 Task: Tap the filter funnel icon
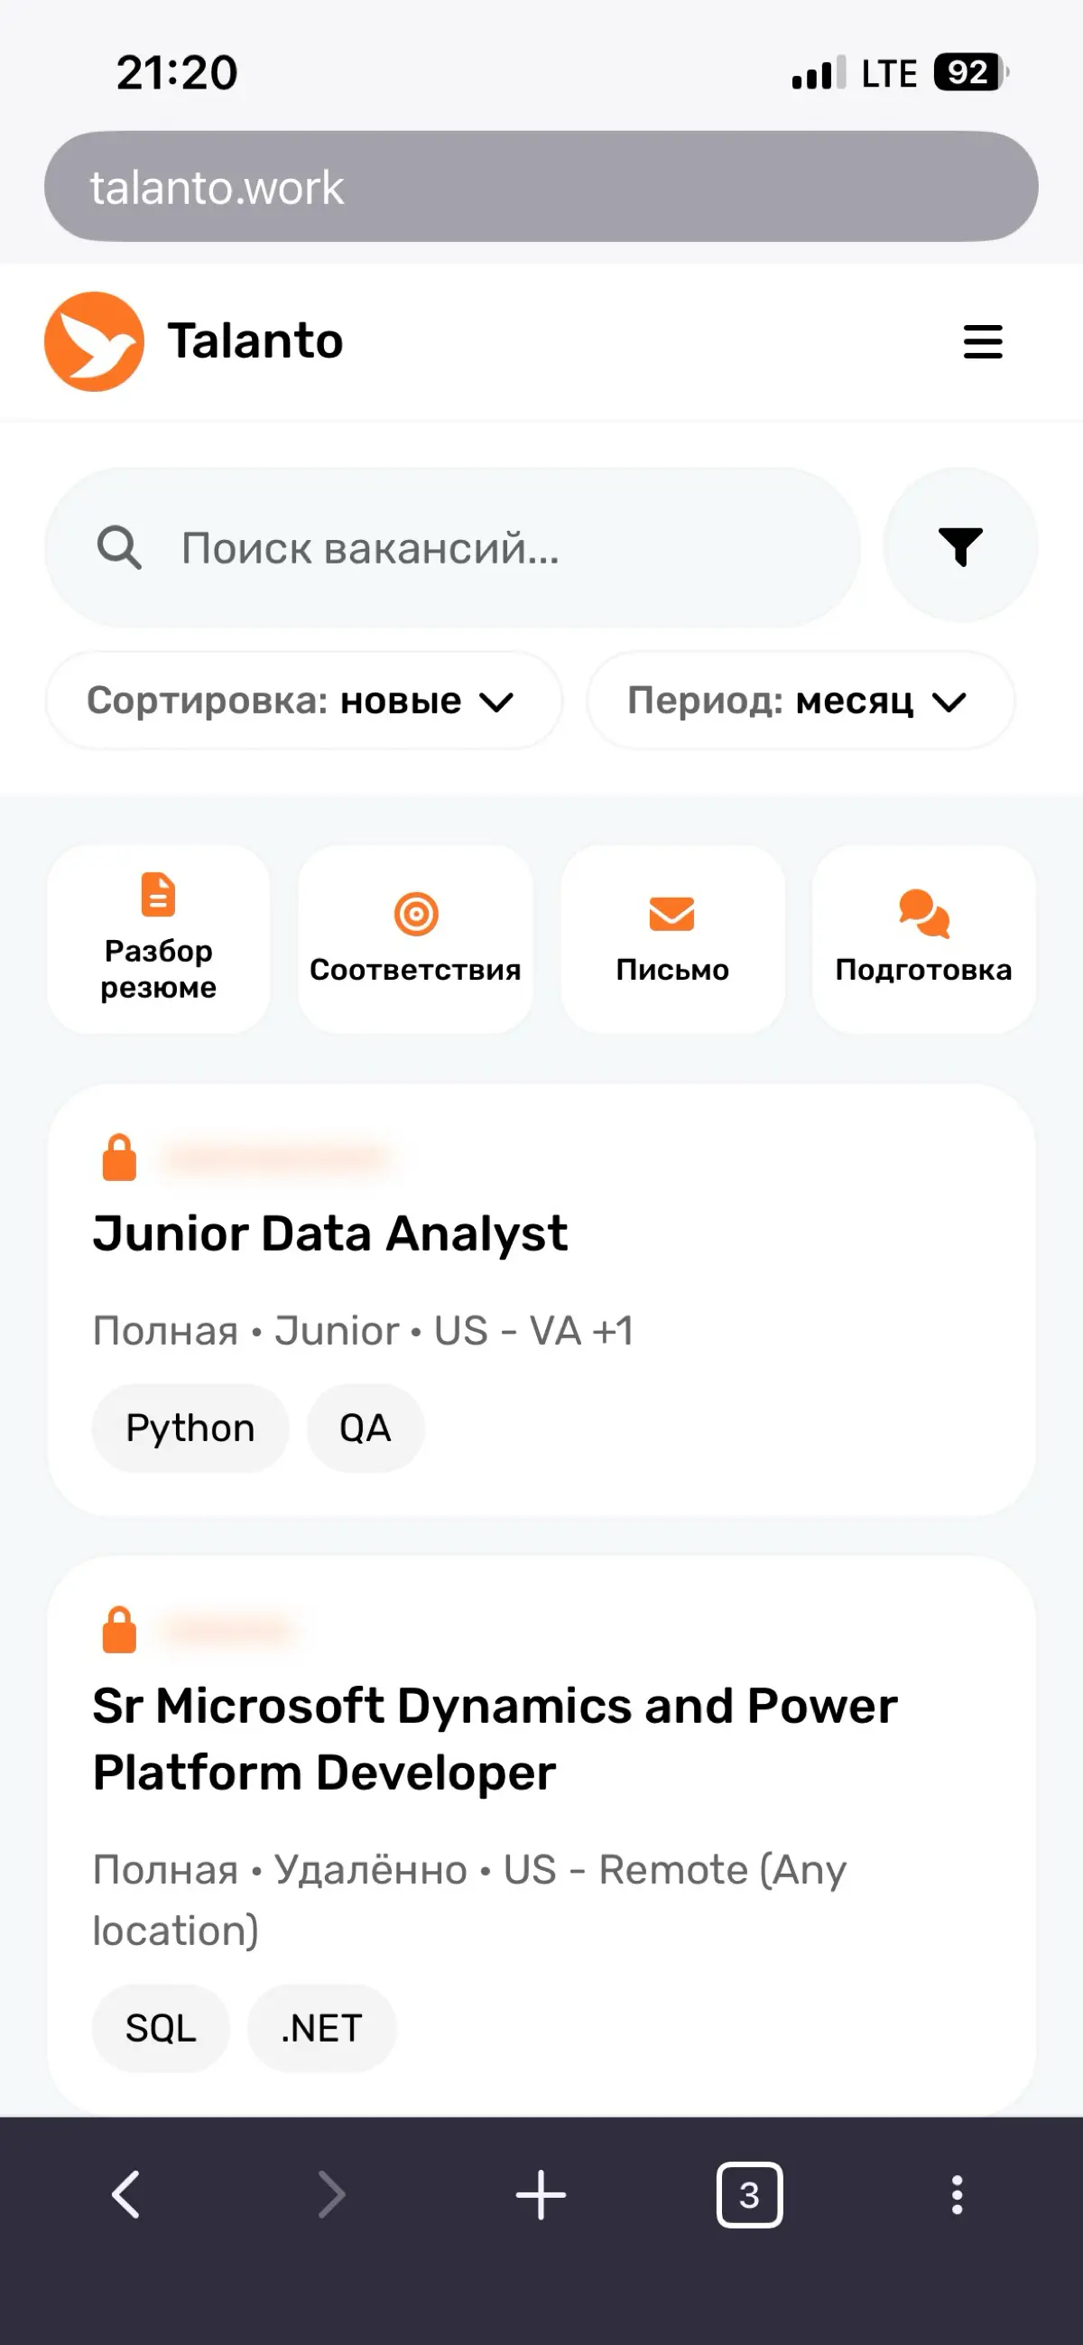point(960,546)
